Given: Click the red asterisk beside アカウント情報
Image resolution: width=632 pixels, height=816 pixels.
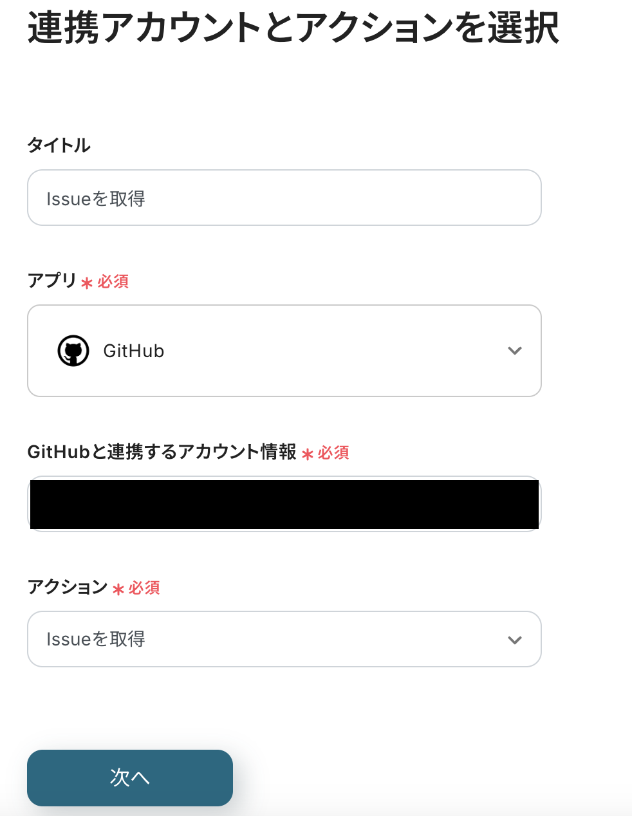Looking at the screenshot, I should (308, 454).
